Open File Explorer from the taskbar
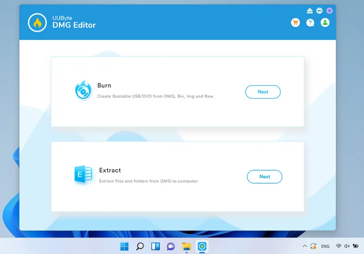The height and width of the screenshot is (254, 364). click(x=187, y=246)
